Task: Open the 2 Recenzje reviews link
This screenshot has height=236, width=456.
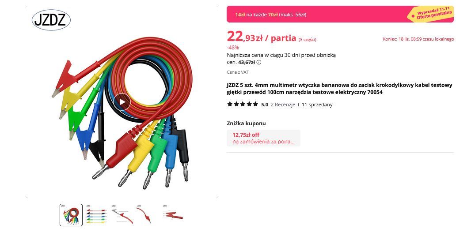Action: [283, 105]
